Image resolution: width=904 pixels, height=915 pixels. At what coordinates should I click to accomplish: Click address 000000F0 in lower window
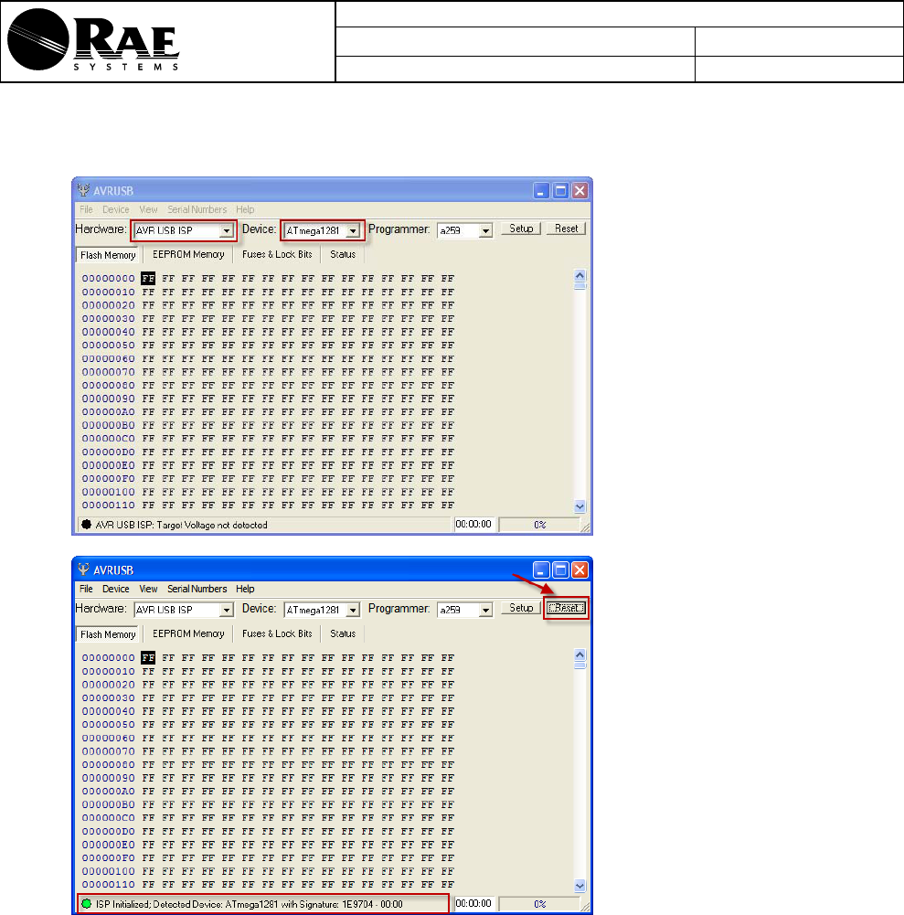[108, 857]
